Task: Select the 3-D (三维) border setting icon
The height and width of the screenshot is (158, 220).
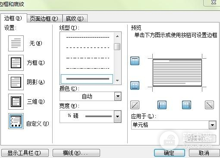Action: [x=16, y=101]
